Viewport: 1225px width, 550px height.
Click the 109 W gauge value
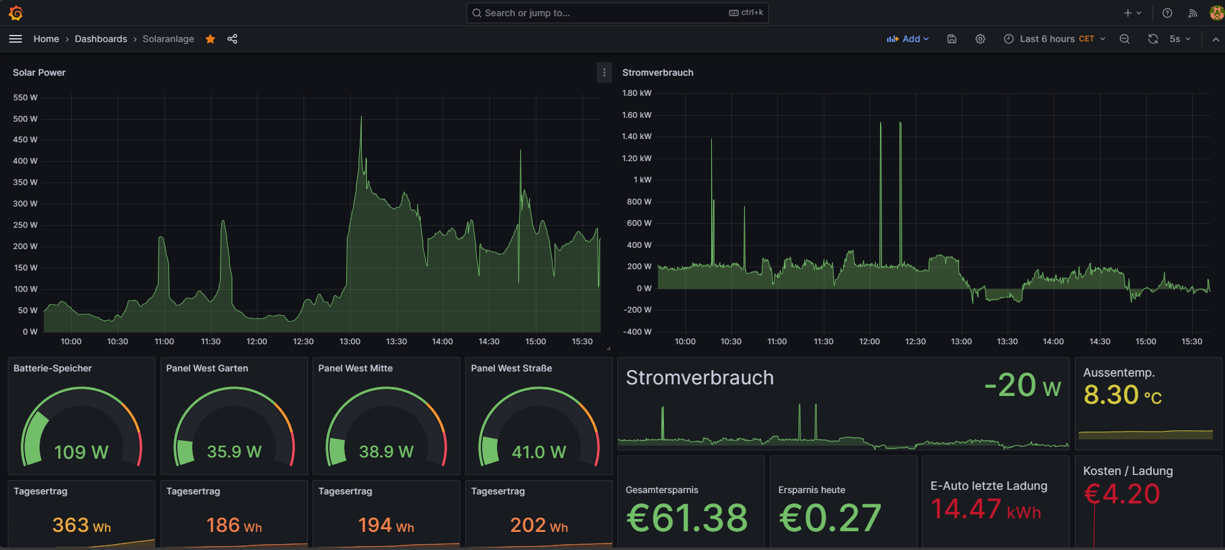(x=82, y=452)
